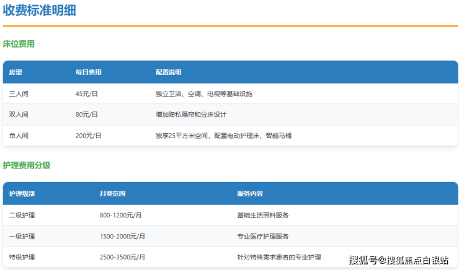Click the 200元/日 price cell
459x270 pixels.
88,135
